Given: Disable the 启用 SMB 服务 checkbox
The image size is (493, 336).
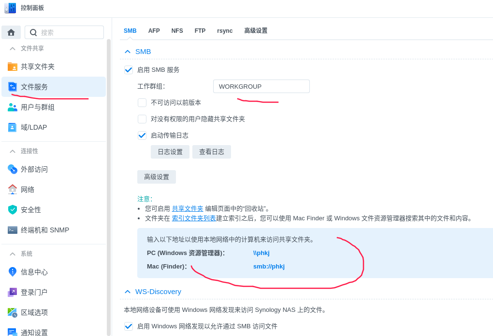Looking at the screenshot, I should [129, 70].
